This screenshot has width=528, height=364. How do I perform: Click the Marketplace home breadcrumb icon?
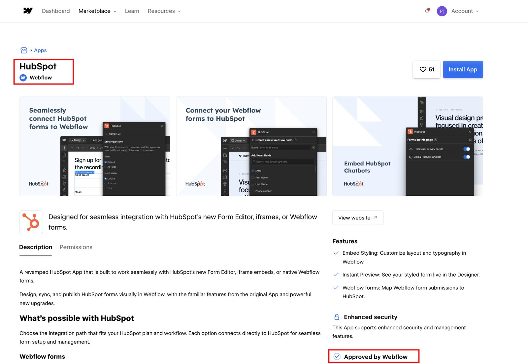click(x=24, y=50)
